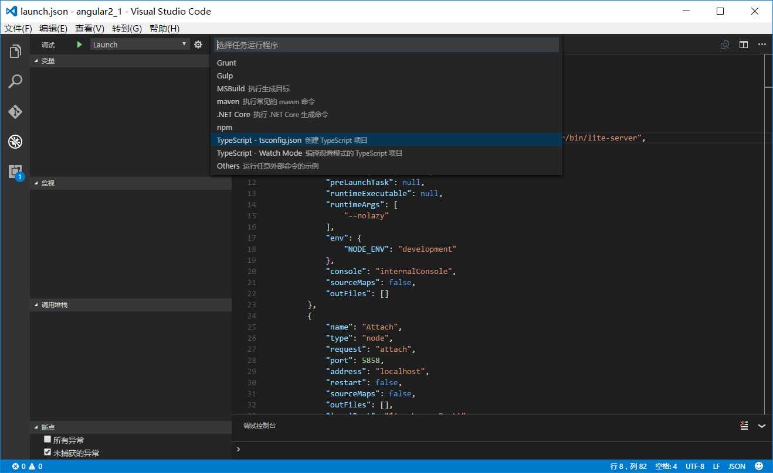Click the 调试控制台 panel title

(x=259, y=426)
